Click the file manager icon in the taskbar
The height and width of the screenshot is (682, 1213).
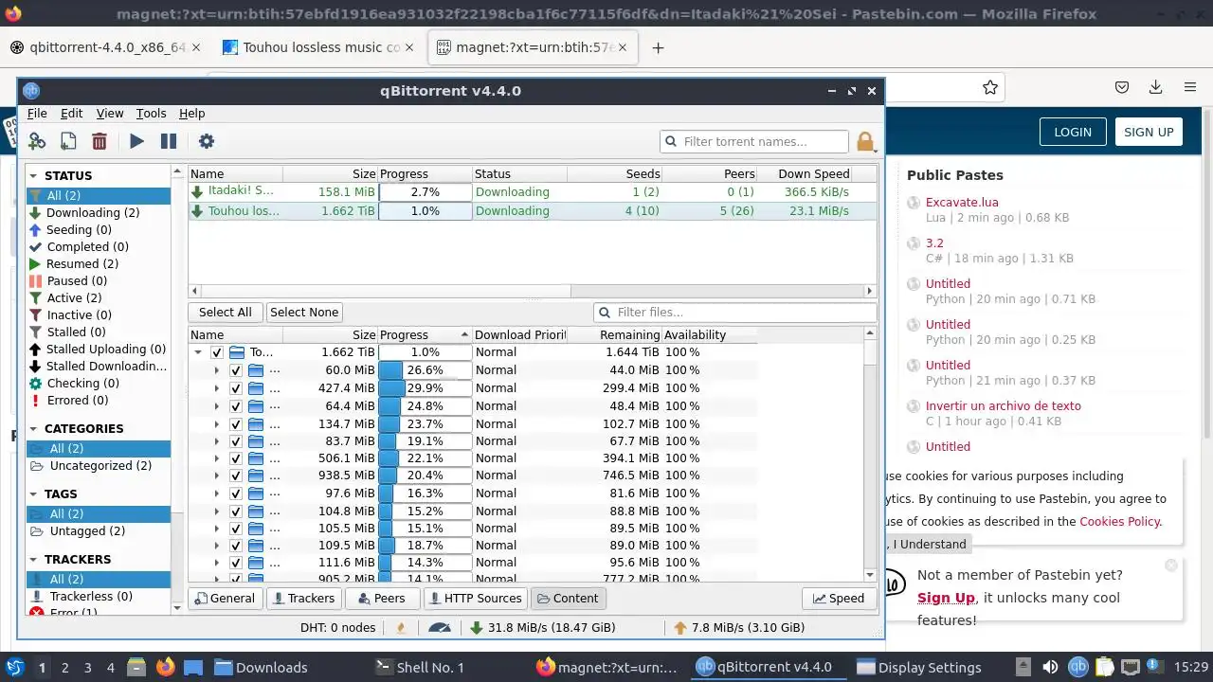[x=136, y=667]
